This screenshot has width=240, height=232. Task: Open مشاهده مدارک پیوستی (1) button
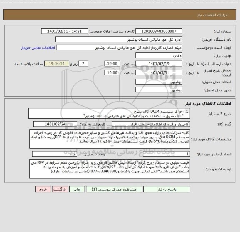[114, 189]
